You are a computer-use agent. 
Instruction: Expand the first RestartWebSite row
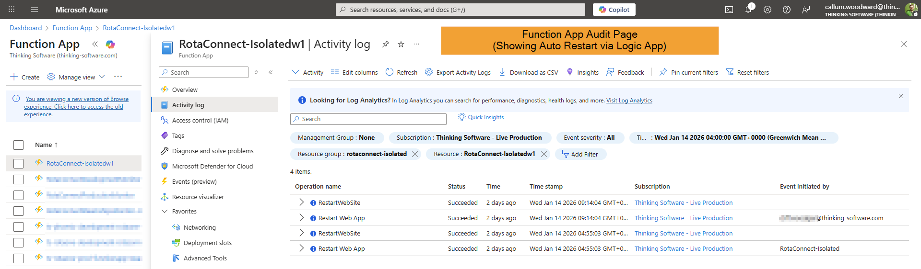301,202
